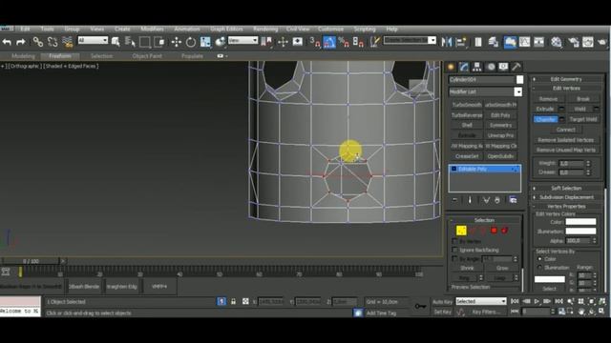
Task: Expand the Soft Selection rollout
Action: click(x=566, y=189)
